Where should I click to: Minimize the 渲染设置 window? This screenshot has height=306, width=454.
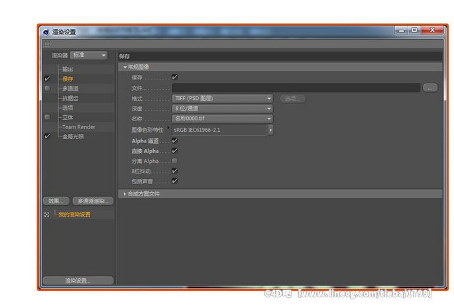(402, 30)
